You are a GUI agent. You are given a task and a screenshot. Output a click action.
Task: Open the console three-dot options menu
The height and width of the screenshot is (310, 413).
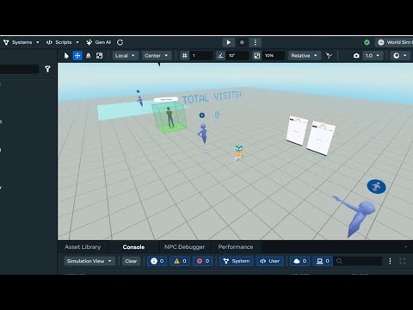(390, 261)
